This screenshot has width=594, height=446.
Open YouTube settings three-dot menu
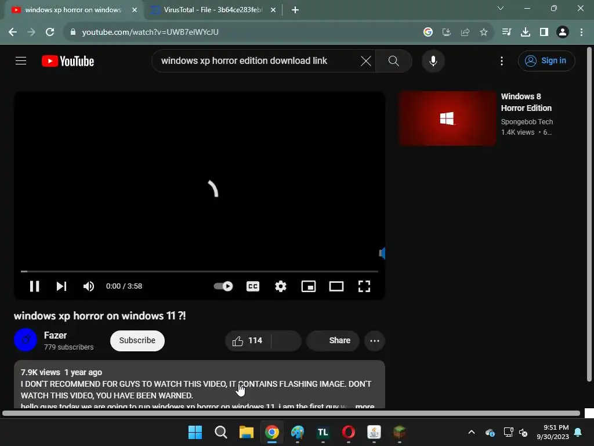[x=502, y=61]
